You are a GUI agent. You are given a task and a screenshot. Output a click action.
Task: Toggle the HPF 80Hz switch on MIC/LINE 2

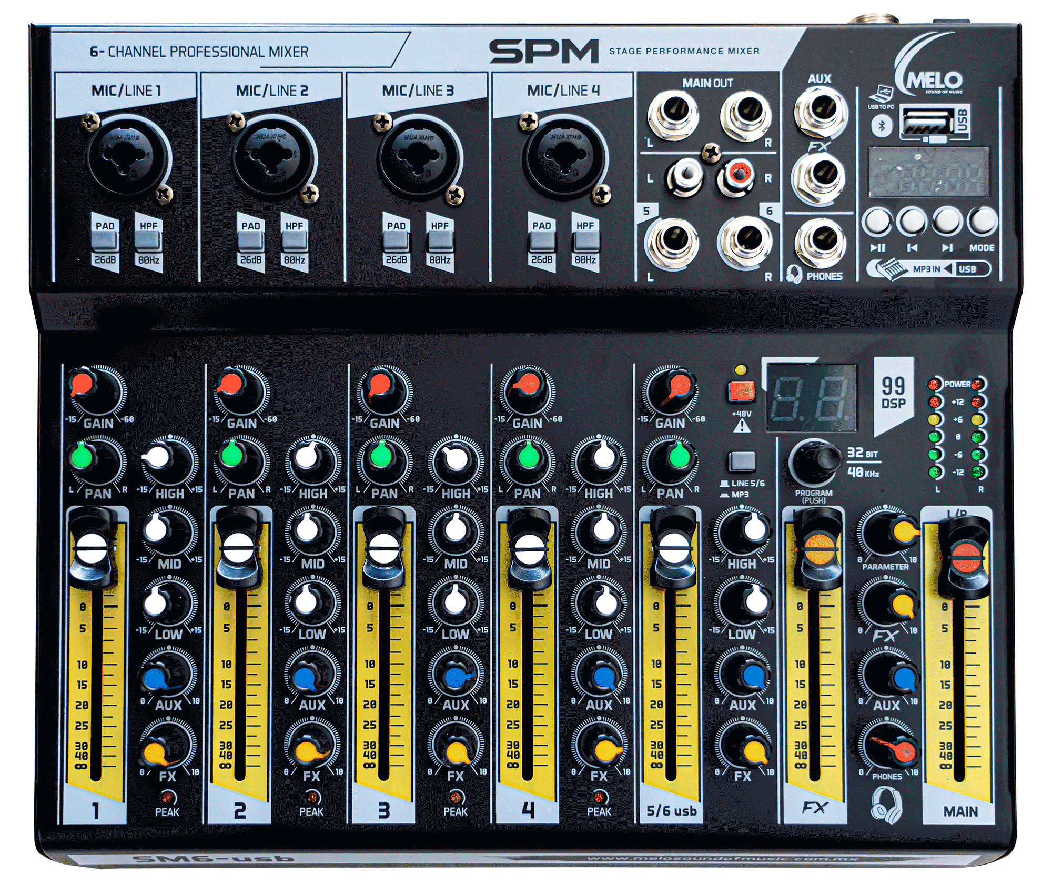pos(294,242)
